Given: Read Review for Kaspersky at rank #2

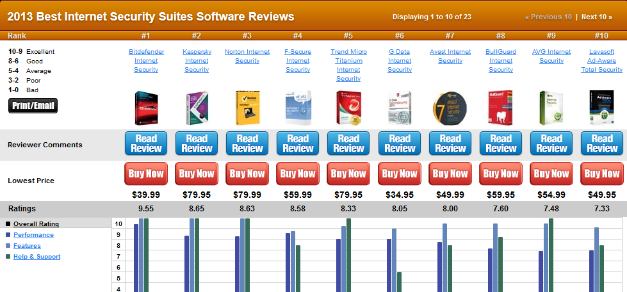Looking at the screenshot, I should 197,143.
